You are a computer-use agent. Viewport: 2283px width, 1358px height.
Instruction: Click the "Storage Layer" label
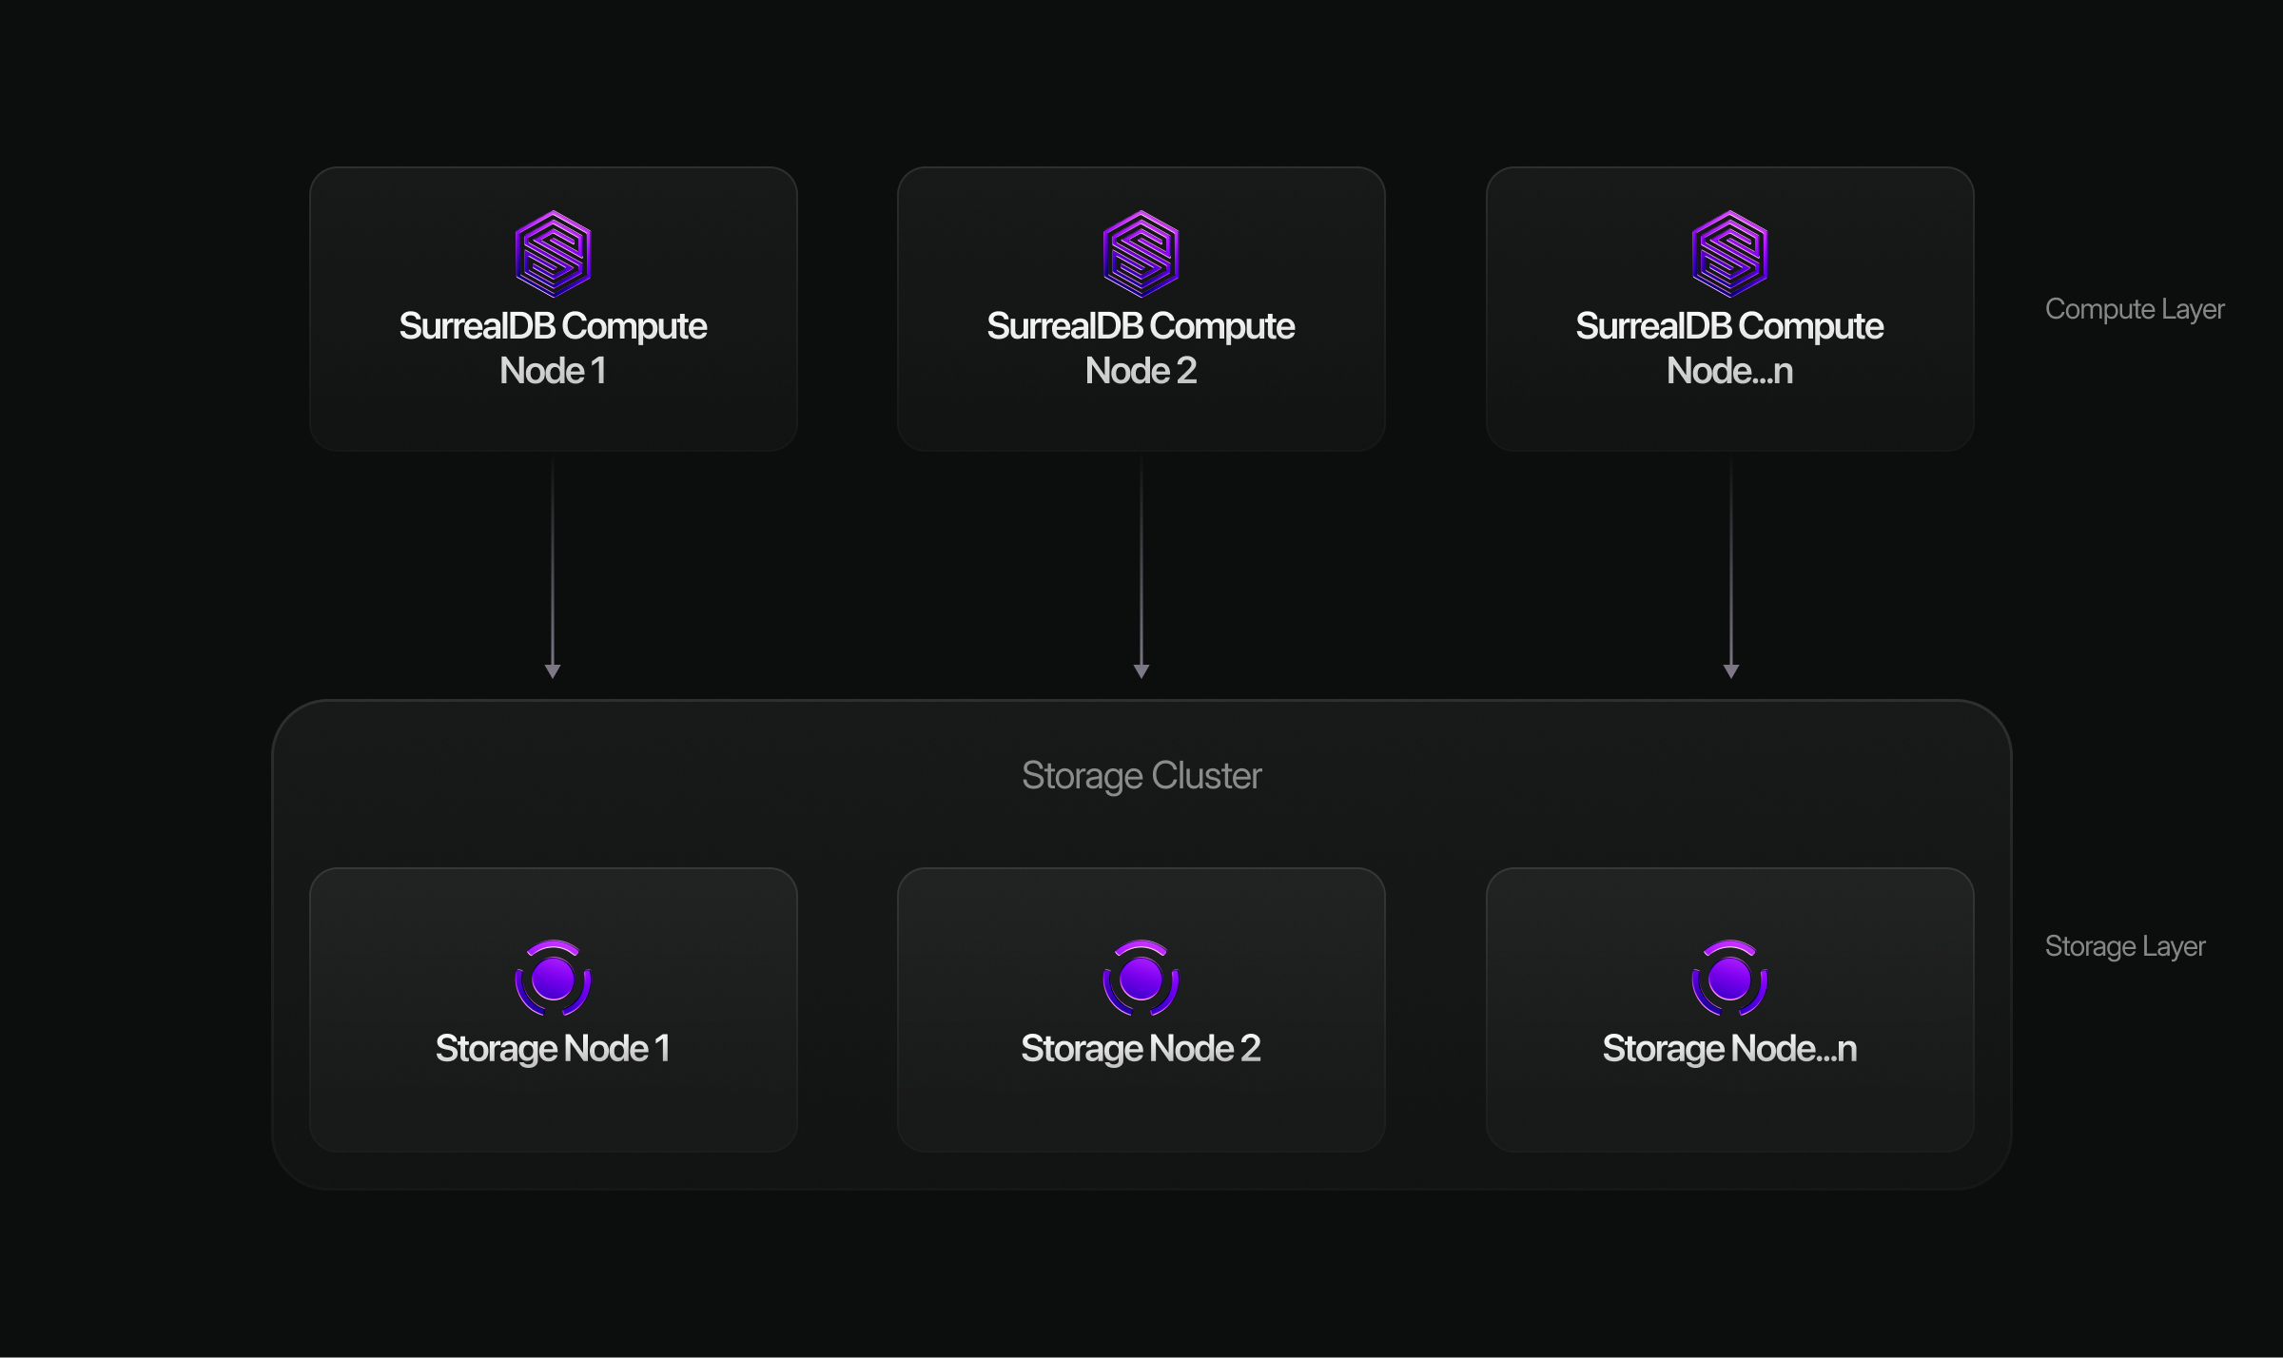pos(2125,946)
